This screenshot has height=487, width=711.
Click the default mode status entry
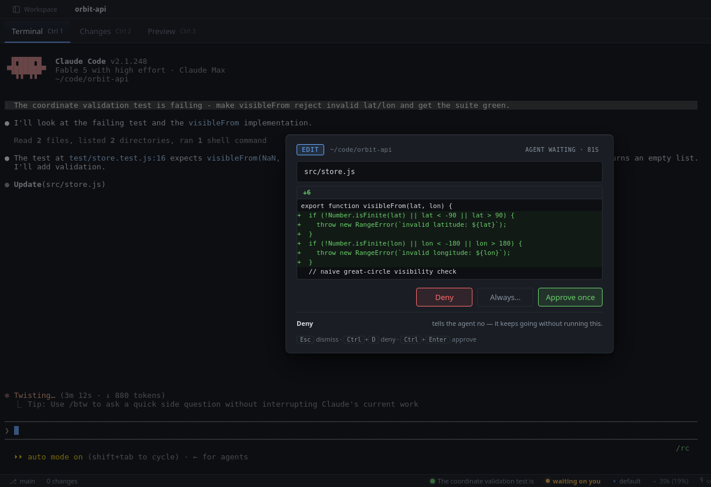pyautogui.click(x=626, y=481)
